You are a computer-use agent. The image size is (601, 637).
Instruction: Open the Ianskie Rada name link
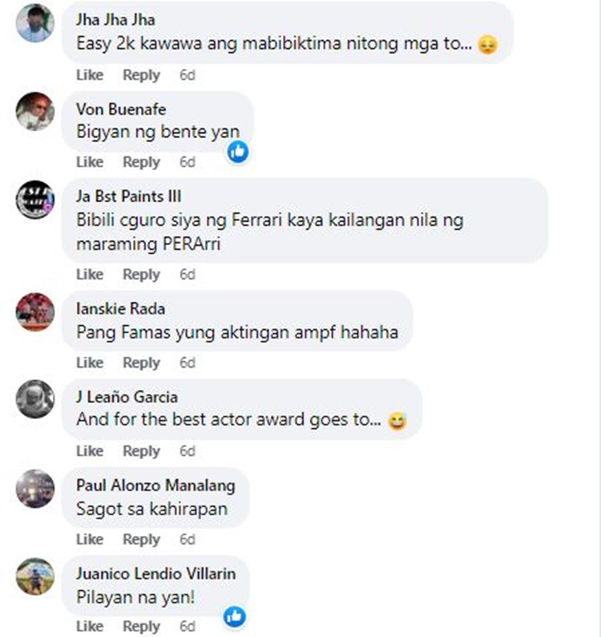121,308
